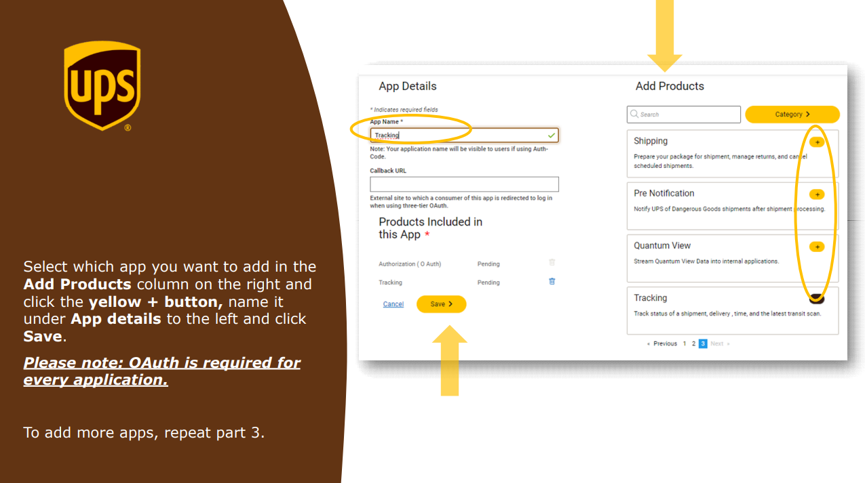865x483 pixels.
Task: Click the Search box in Add Products
Action: pos(684,114)
